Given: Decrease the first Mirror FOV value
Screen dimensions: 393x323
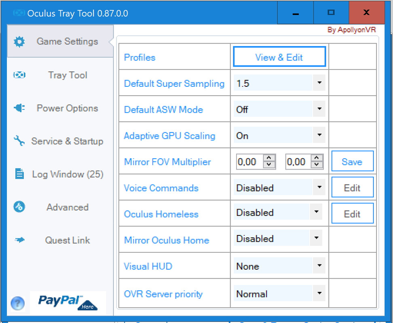Looking at the screenshot, I should tap(269, 165).
